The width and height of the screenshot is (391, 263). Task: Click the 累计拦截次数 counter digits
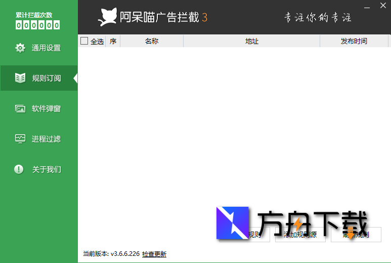tap(37, 25)
